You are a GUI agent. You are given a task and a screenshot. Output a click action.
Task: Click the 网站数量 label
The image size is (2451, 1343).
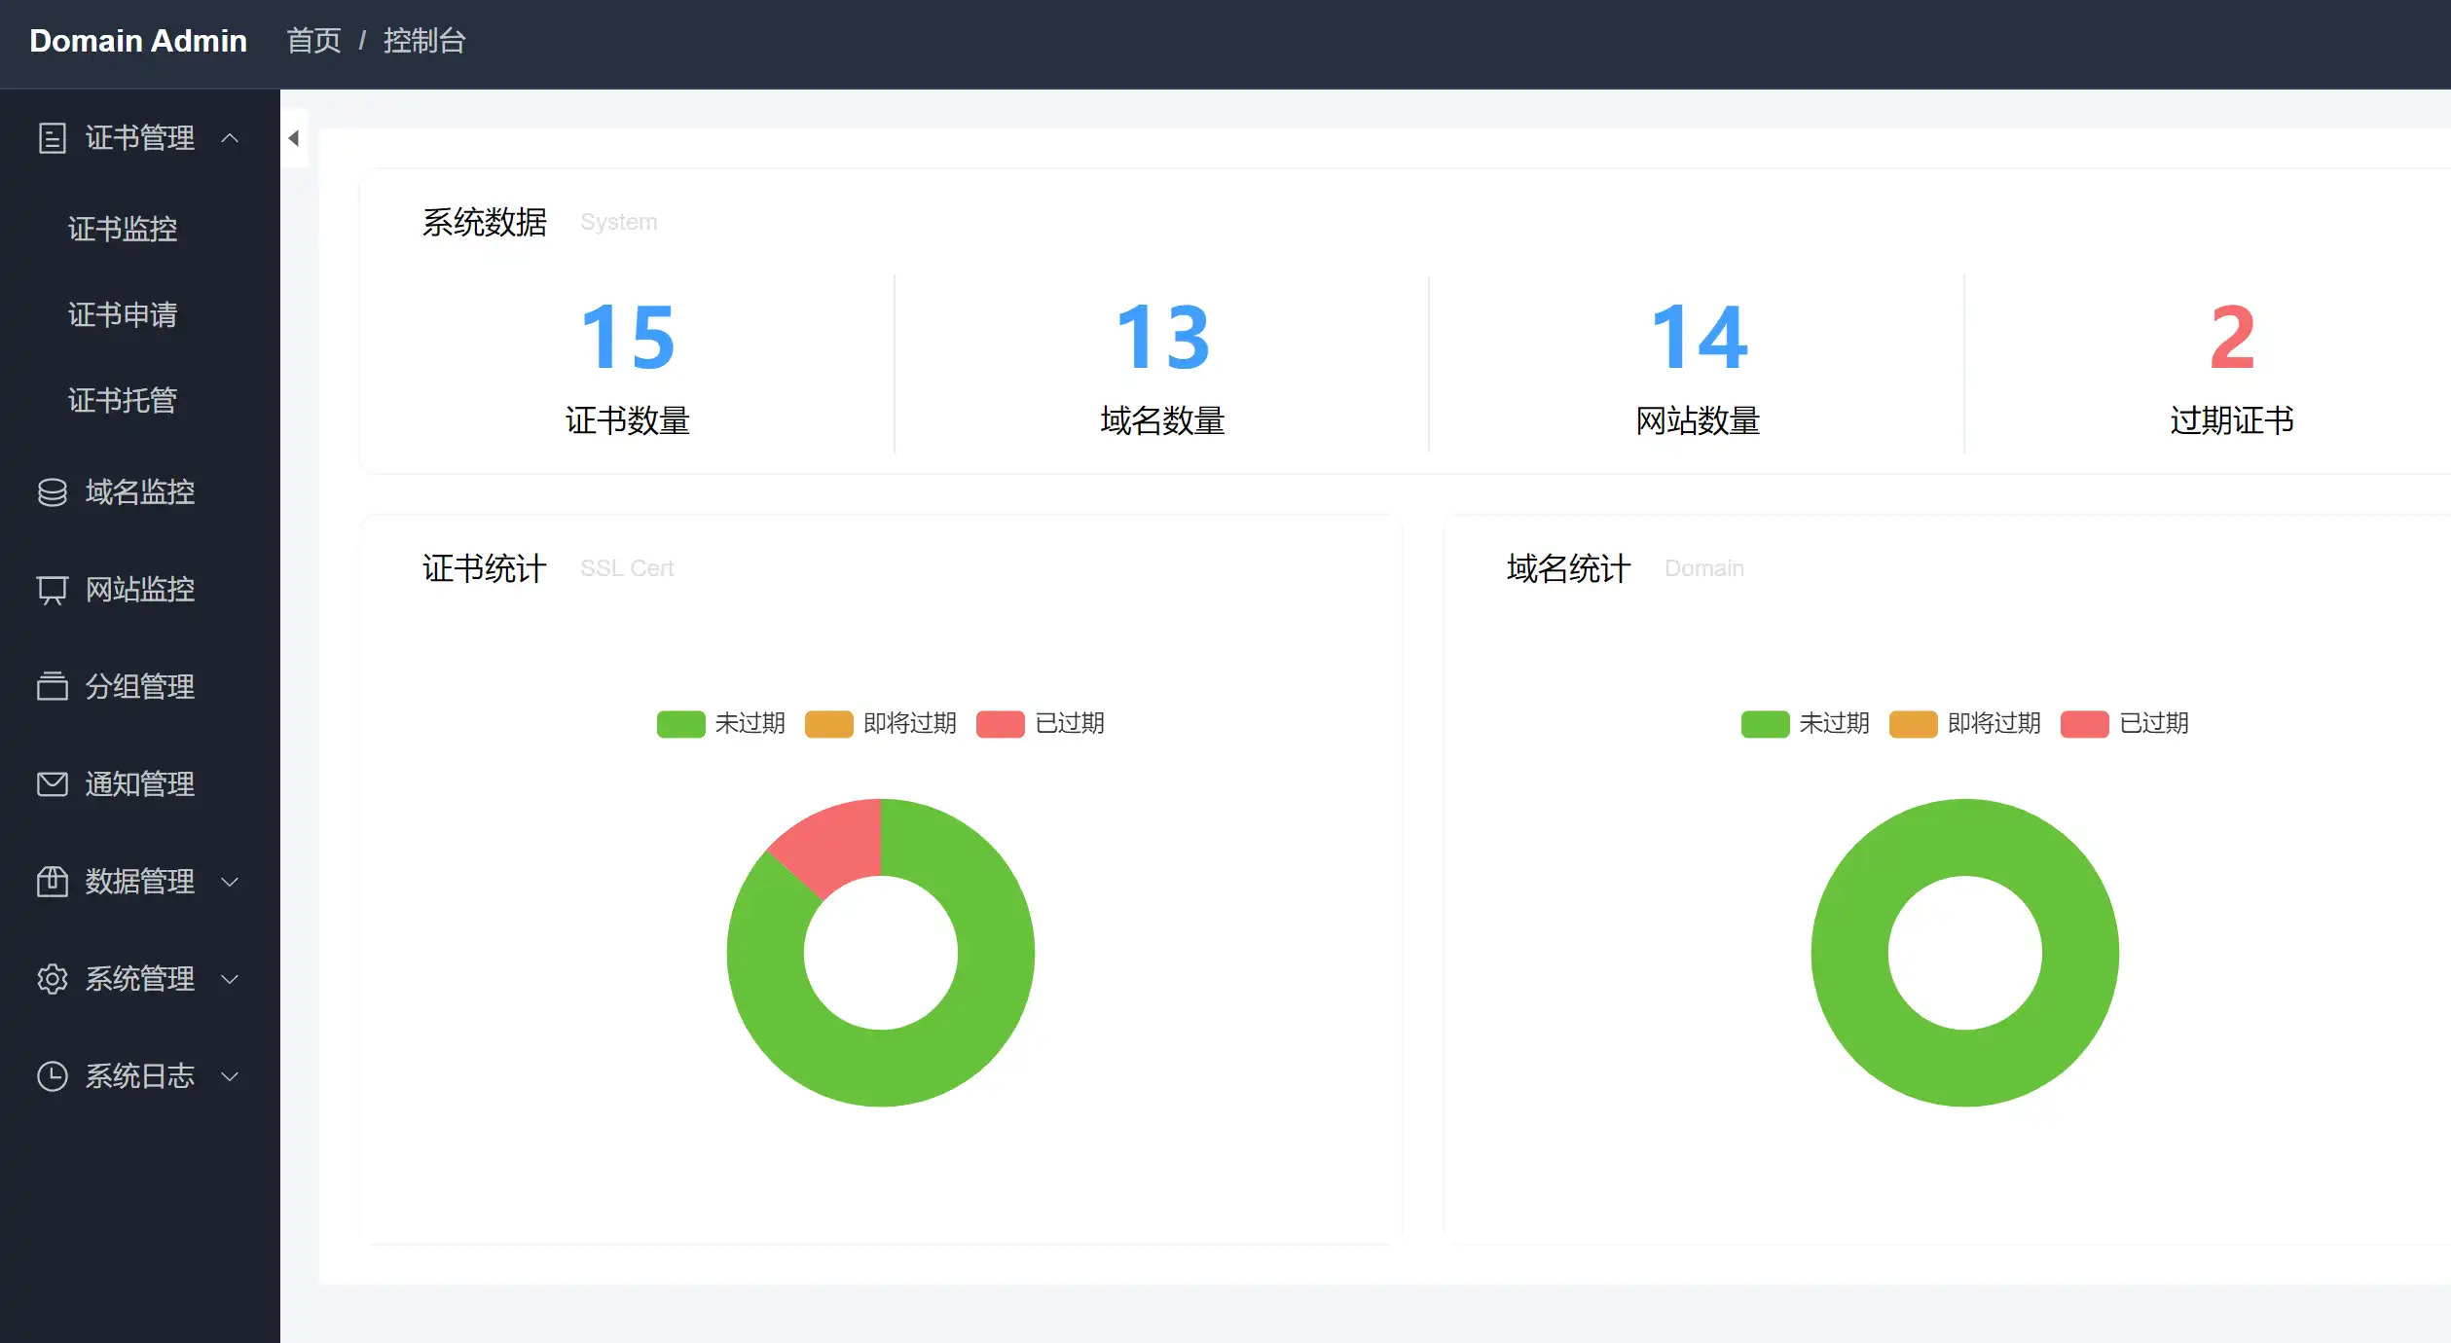pos(1699,421)
